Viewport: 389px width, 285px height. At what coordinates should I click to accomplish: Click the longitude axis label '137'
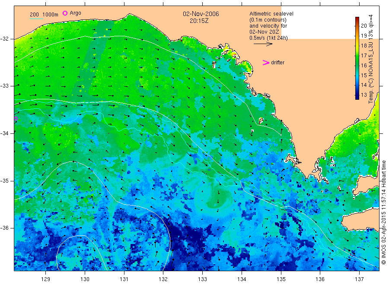(359, 279)
